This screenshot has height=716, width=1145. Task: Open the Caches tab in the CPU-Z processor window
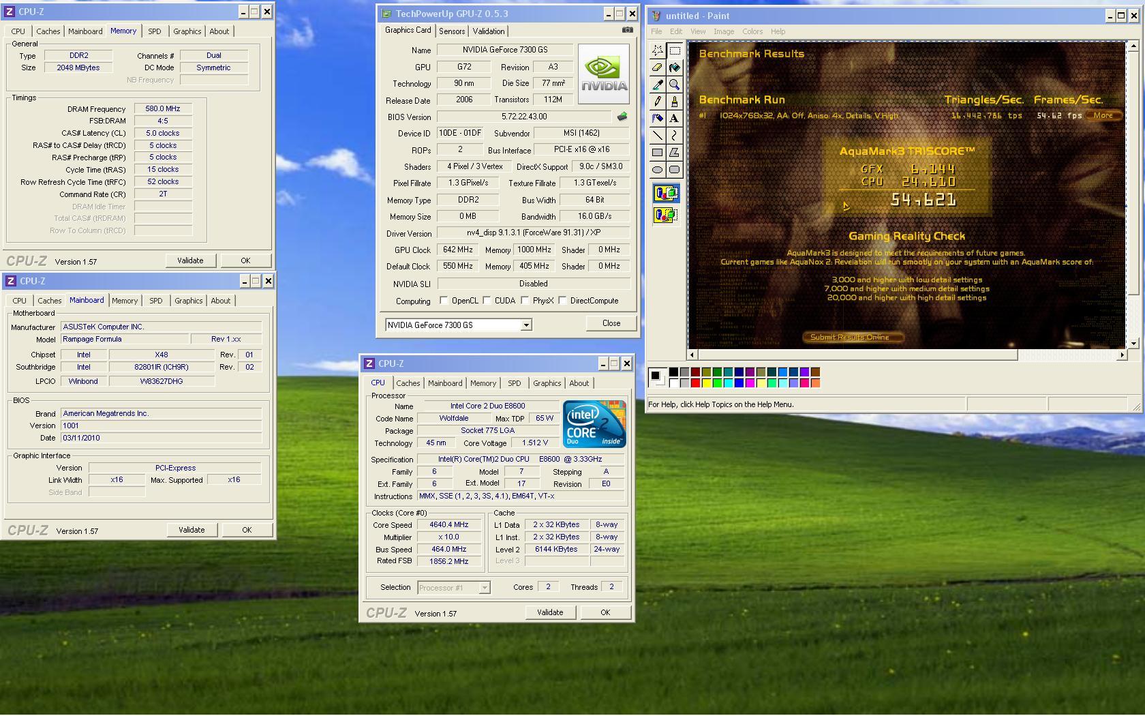[408, 383]
